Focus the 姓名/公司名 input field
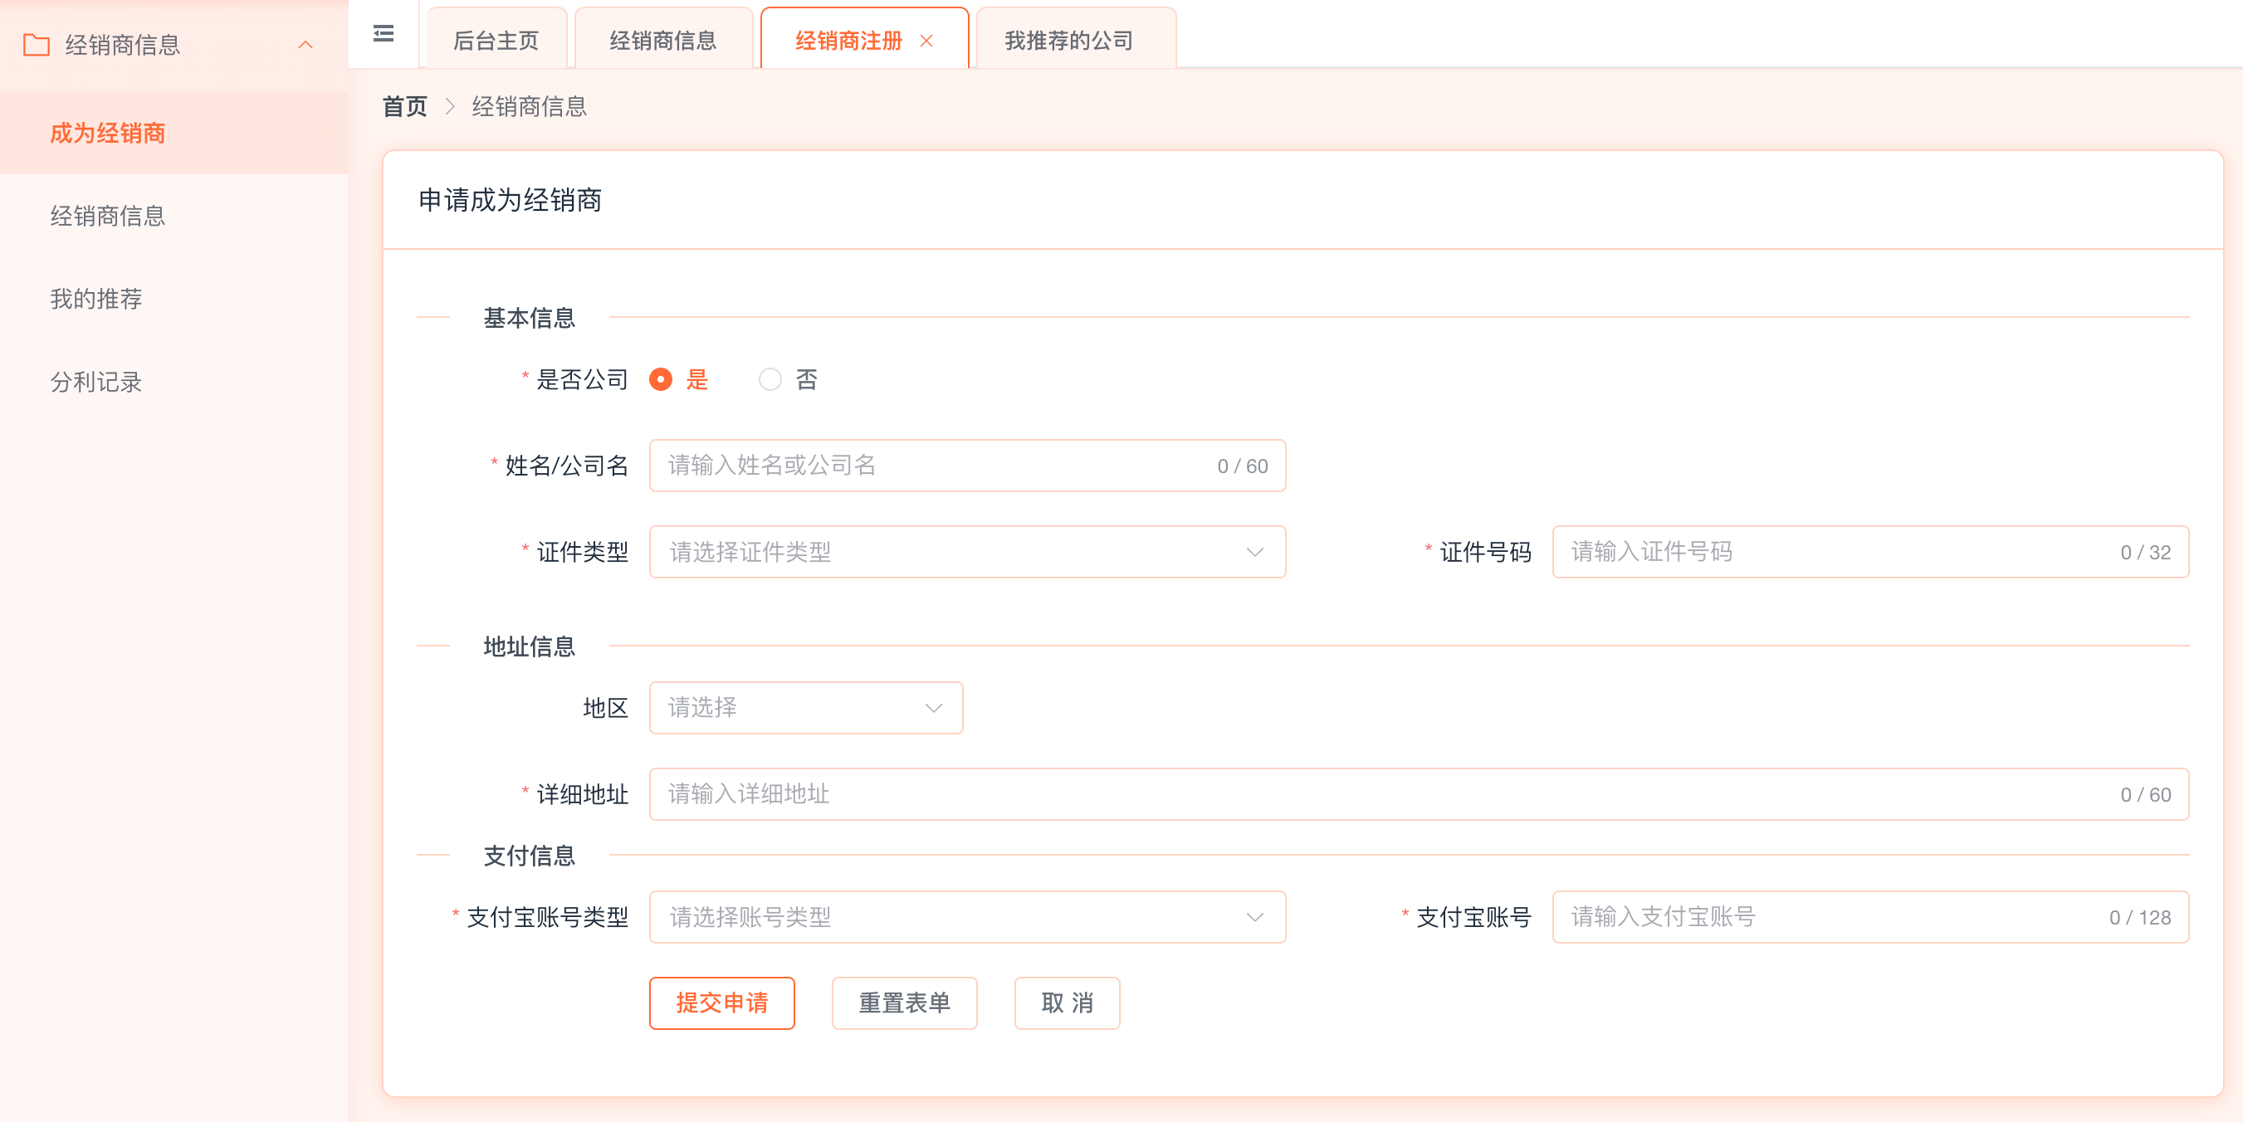 pyautogui.click(x=931, y=466)
